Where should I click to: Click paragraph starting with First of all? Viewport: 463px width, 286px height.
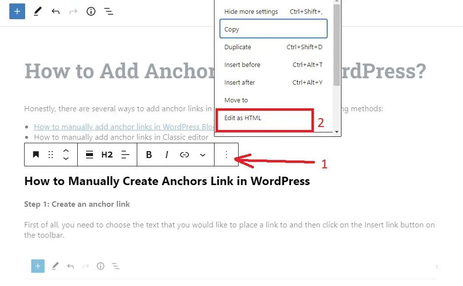coord(229,230)
